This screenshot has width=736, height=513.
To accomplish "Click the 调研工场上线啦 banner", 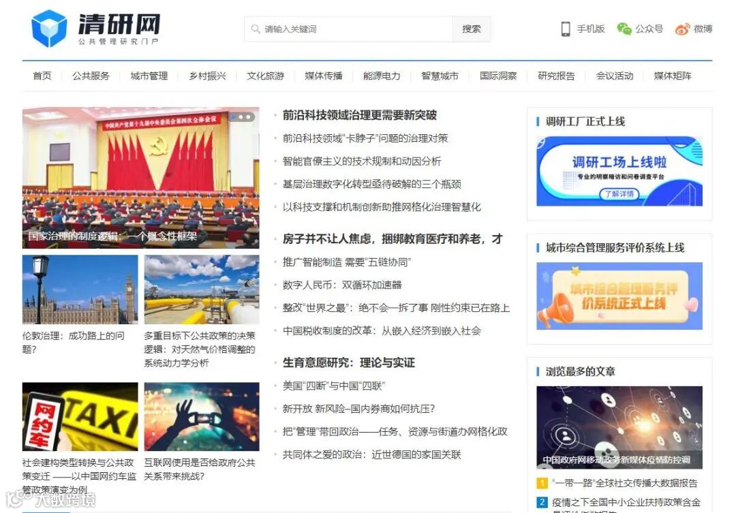I will coord(619,171).
